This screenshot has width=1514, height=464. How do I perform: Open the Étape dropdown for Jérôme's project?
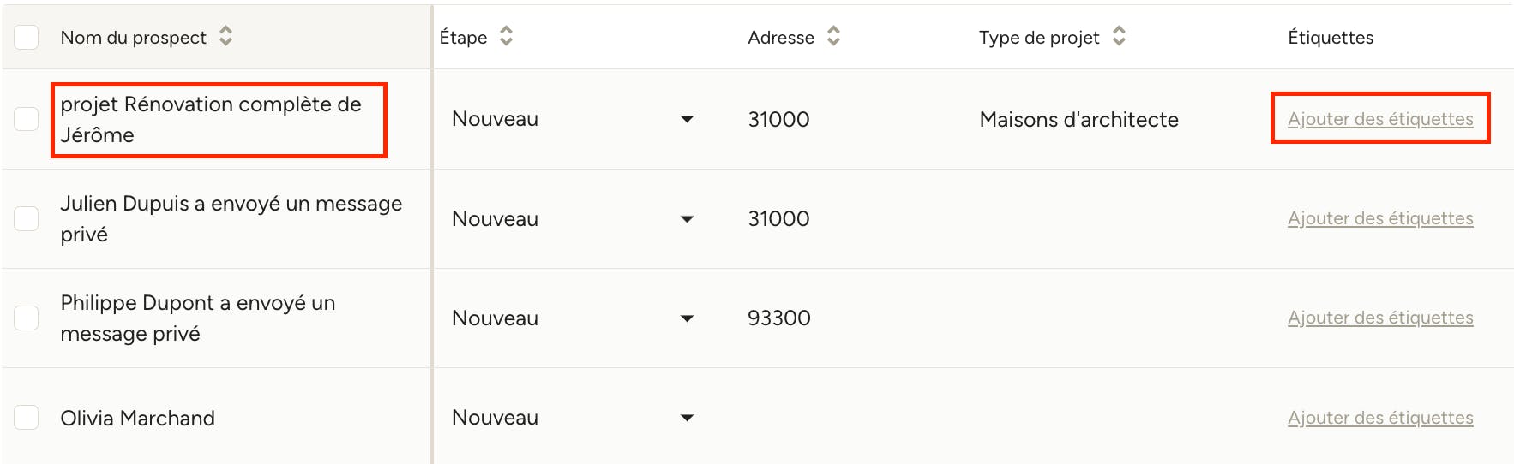(573, 119)
